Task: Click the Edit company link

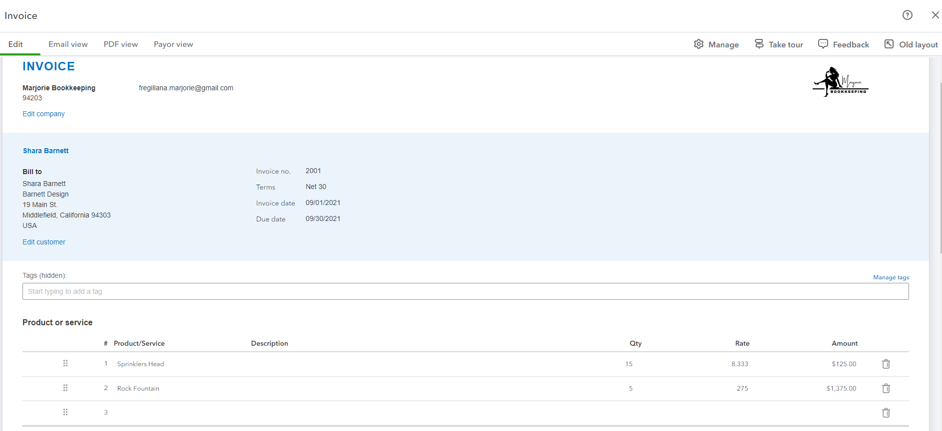Action: tap(43, 114)
